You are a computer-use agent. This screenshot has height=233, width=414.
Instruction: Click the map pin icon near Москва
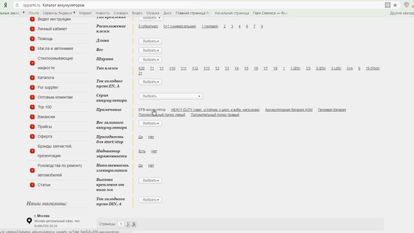click(29, 221)
